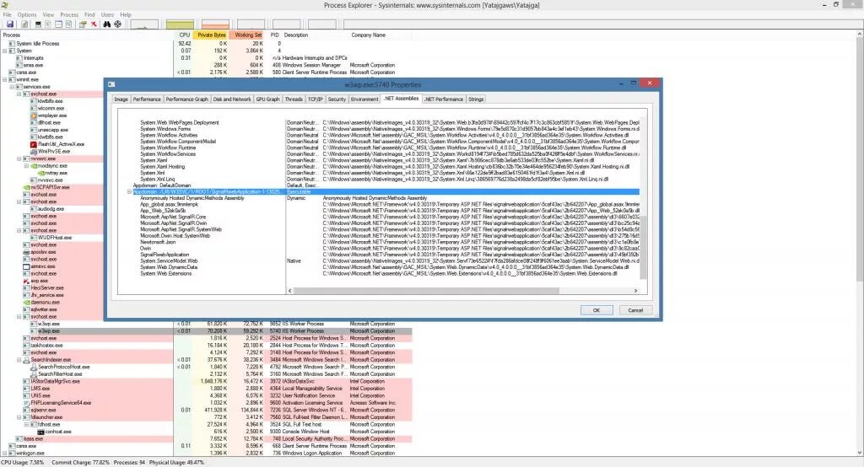Click the wmplayer.exe process icon
Image resolution: width=864 pixels, height=467 pixels.
(x=34, y=115)
